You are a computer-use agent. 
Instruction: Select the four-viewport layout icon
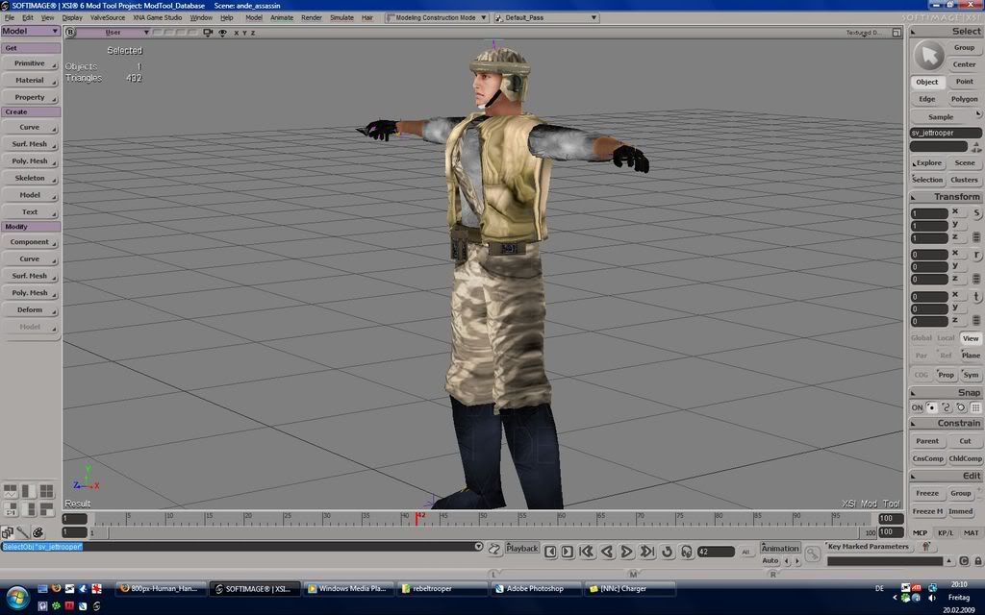coord(46,491)
